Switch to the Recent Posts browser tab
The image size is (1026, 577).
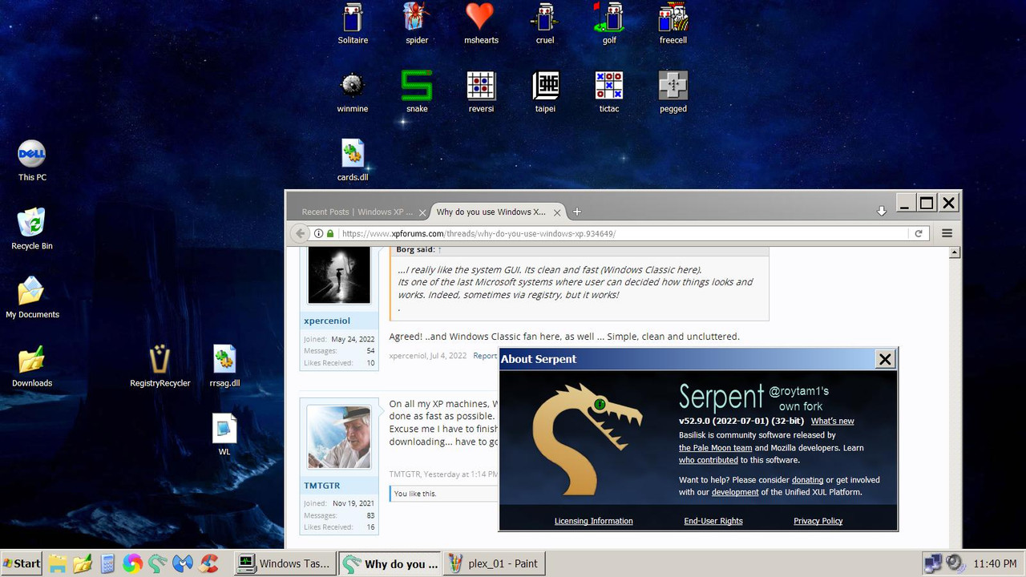pyautogui.click(x=357, y=212)
